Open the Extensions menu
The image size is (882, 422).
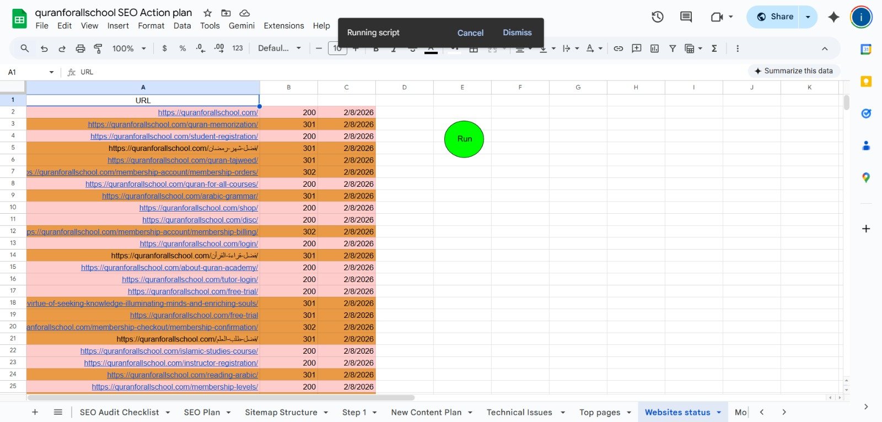click(283, 26)
